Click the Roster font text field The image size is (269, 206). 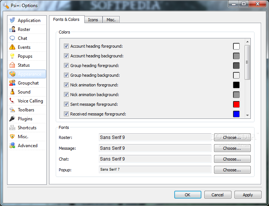coord(155,137)
